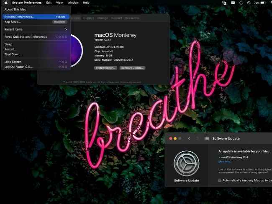Image resolution: width=272 pixels, height=204 pixels.
Task: Go forward in Software Update window
Action: click(197, 138)
